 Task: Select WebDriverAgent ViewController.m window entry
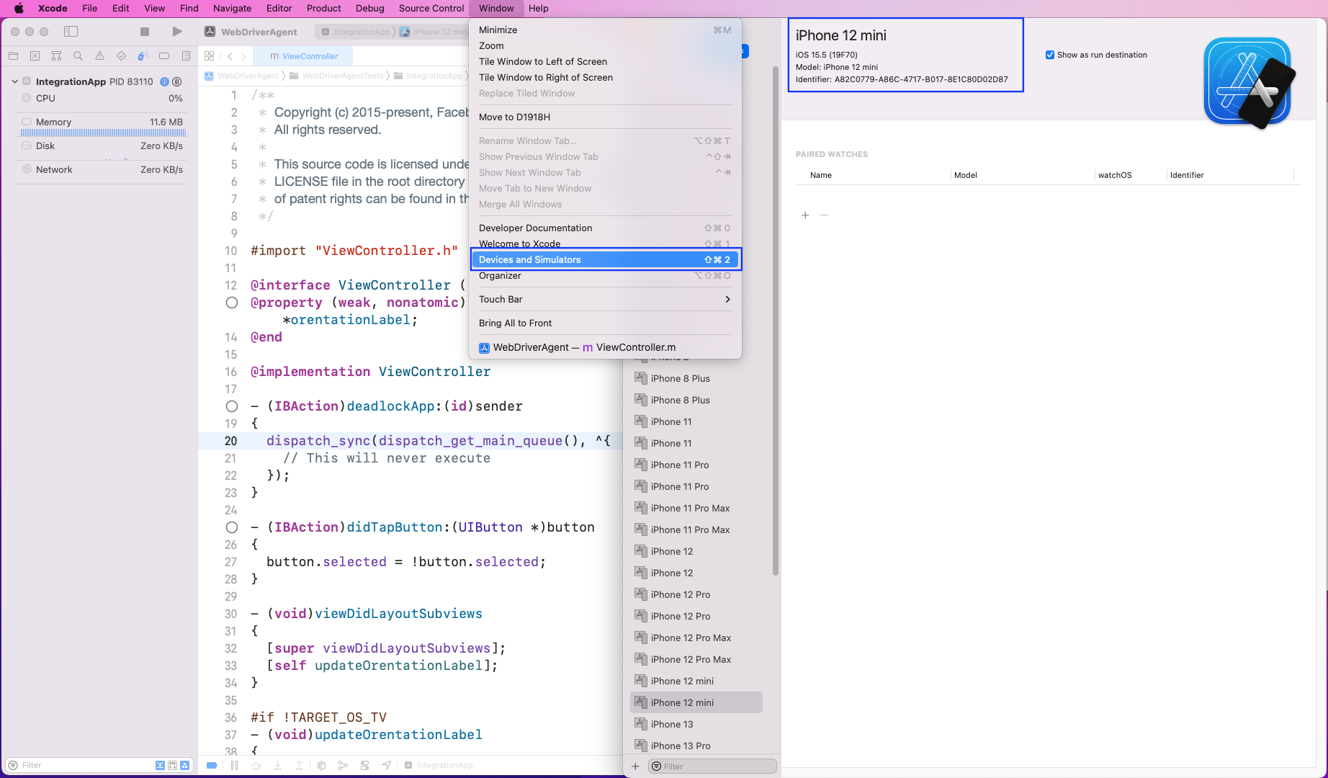click(605, 347)
